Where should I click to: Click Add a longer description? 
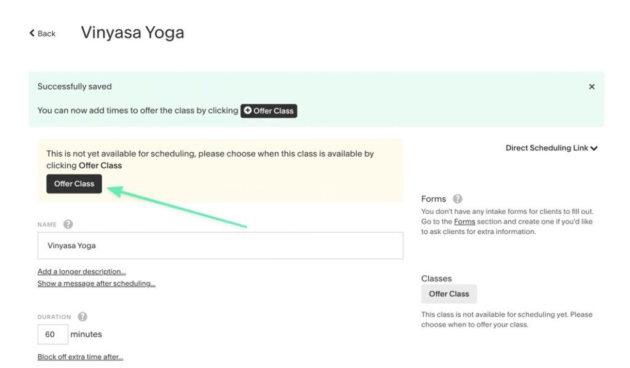81,271
